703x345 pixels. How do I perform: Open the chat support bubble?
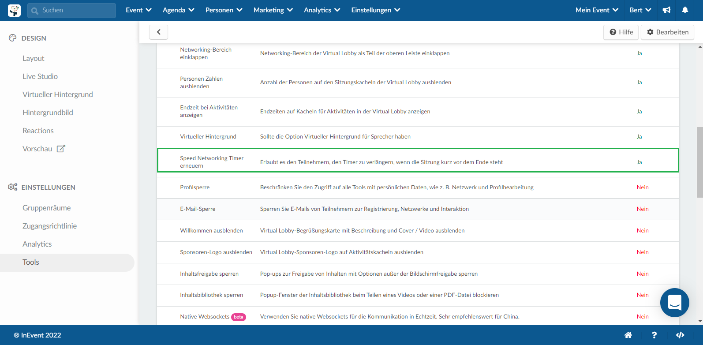tap(675, 303)
